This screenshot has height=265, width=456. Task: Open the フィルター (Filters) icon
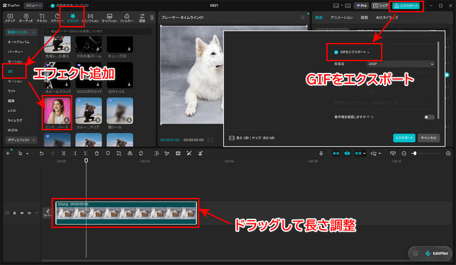(126, 18)
